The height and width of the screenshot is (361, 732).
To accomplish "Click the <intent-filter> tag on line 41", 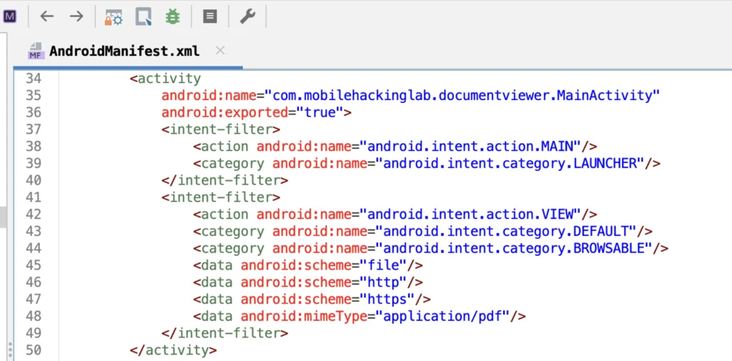I will tap(221, 197).
